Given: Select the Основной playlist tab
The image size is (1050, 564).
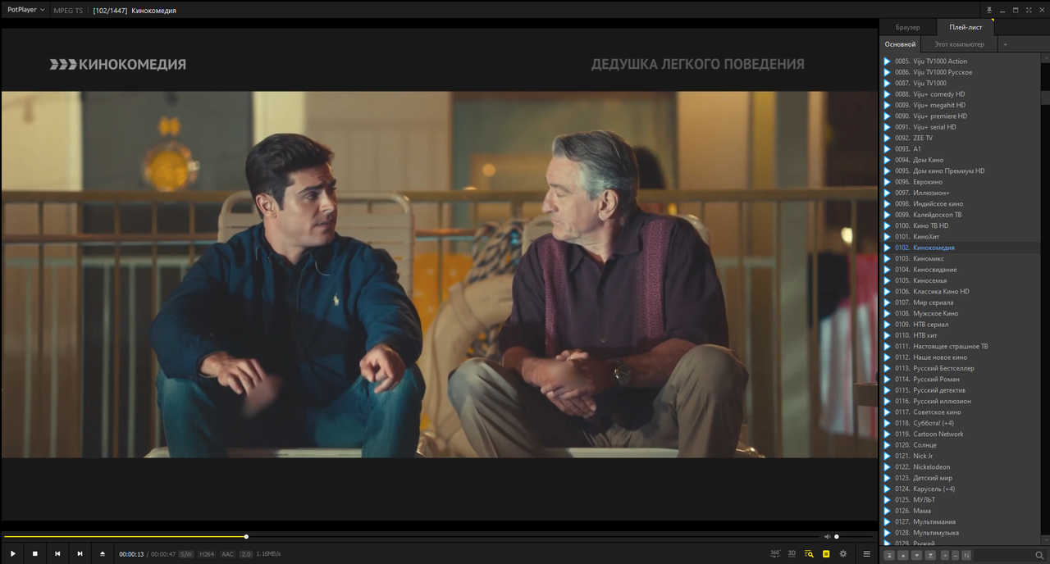Looking at the screenshot, I should 900,44.
